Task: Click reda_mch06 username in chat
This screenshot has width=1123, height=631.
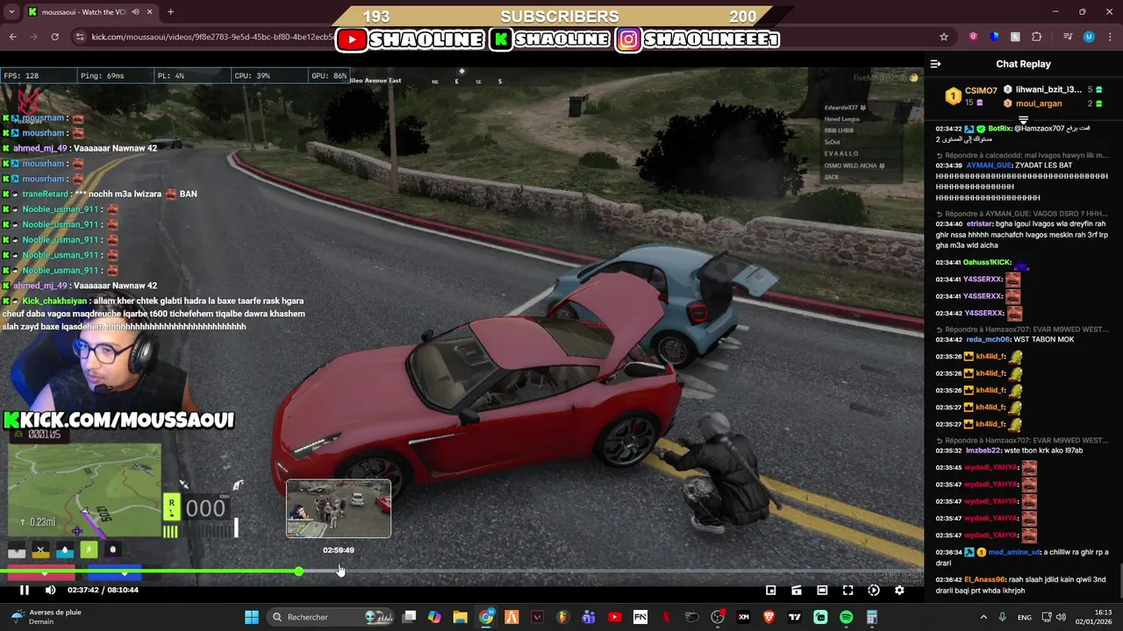Action: [x=989, y=340]
